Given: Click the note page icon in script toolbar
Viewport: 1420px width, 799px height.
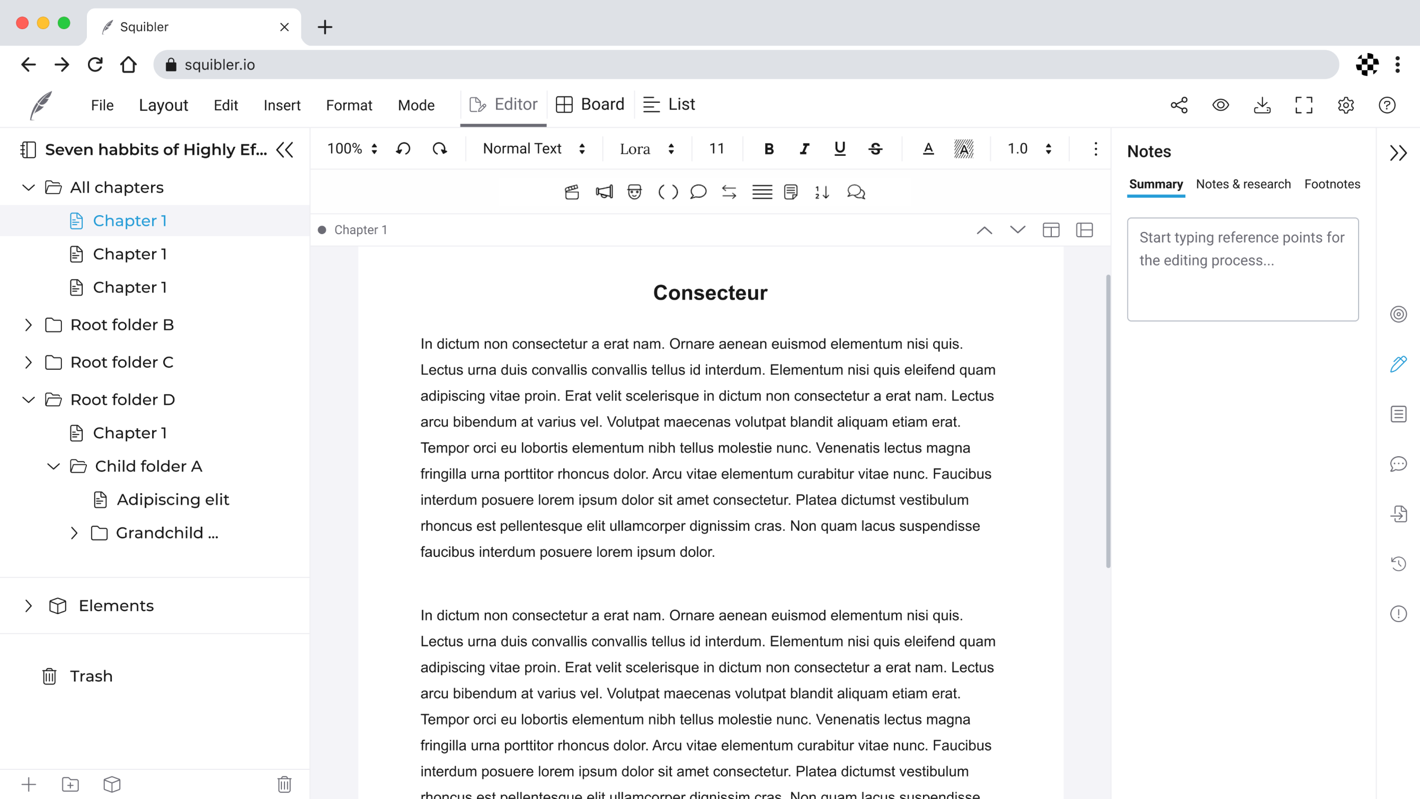Looking at the screenshot, I should (x=791, y=192).
